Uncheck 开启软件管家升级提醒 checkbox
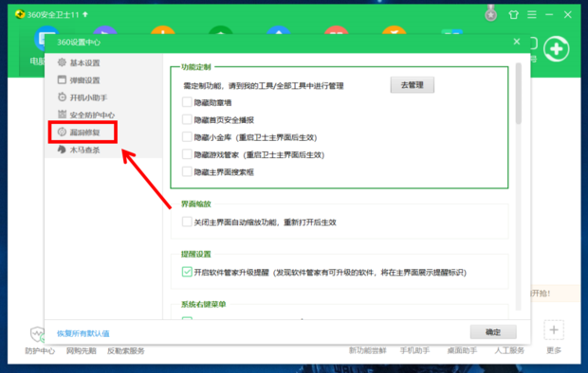This screenshot has height=373, width=588. pos(187,272)
